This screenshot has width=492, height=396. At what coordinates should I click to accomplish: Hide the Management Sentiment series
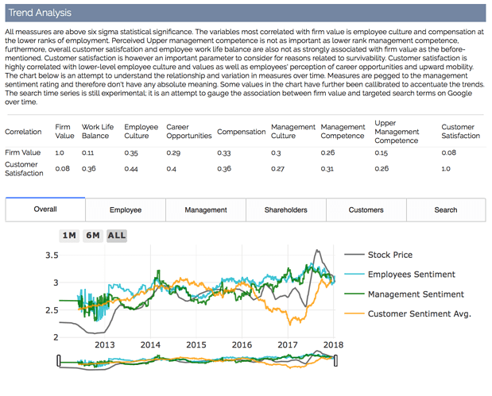click(x=404, y=294)
